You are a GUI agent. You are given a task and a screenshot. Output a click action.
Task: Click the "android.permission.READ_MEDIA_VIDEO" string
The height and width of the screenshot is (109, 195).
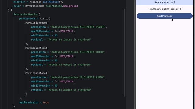coord(77,52)
